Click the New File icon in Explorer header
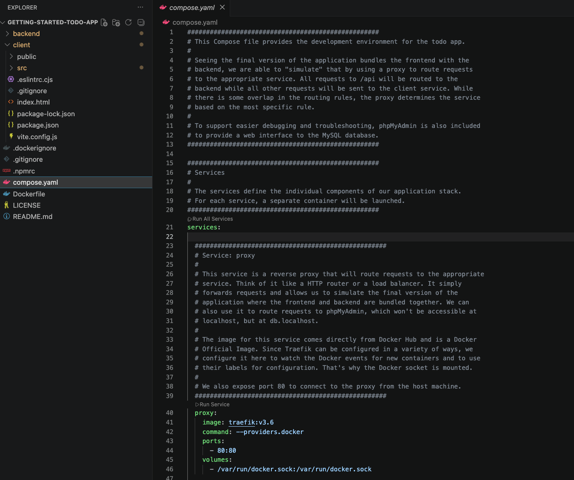The image size is (574, 480). (x=104, y=23)
